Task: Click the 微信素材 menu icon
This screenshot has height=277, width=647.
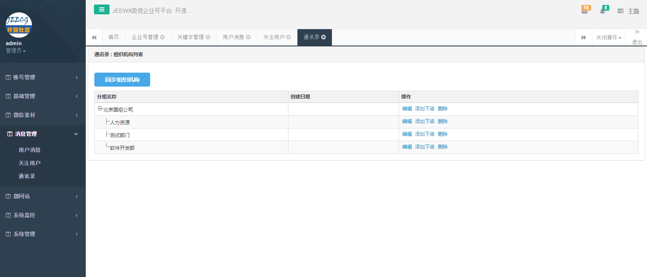Action: [8, 115]
